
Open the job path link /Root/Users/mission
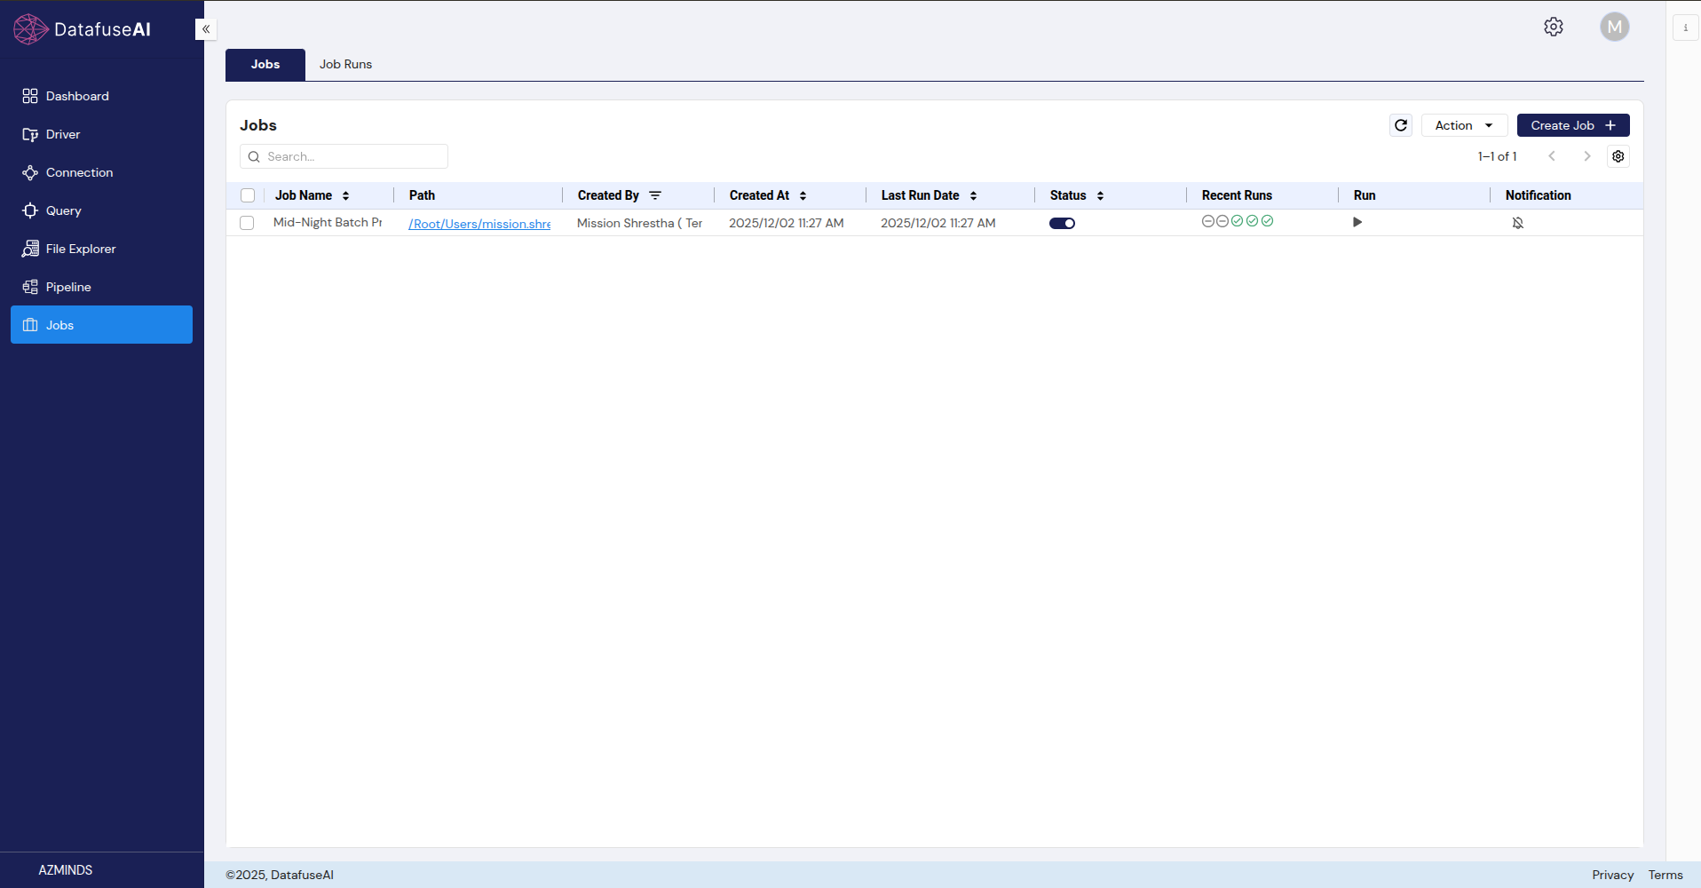pos(479,224)
